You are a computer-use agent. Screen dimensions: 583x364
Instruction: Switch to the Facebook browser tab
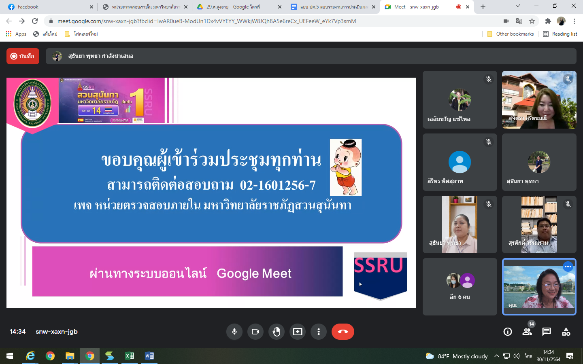(x=49, y=7)
